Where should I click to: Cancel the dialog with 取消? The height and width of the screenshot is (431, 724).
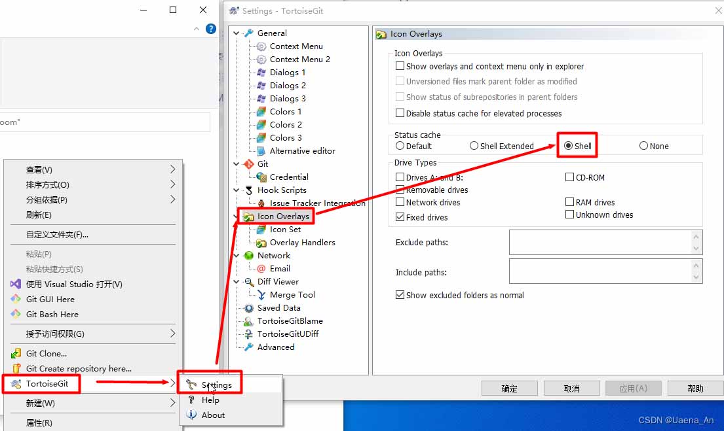(571, 388)
